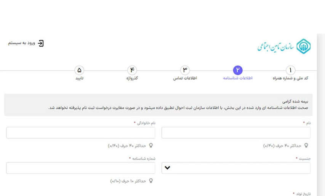Click the حداکثر ۱۰ حرف hint text

click(128, 181)
